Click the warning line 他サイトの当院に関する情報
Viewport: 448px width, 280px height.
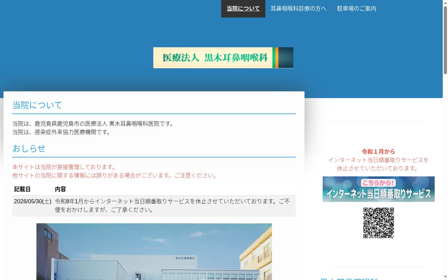coord(115,175)
